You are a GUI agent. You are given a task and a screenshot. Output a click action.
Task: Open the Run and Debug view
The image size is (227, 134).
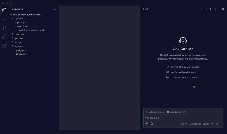(x=4, y=36)
